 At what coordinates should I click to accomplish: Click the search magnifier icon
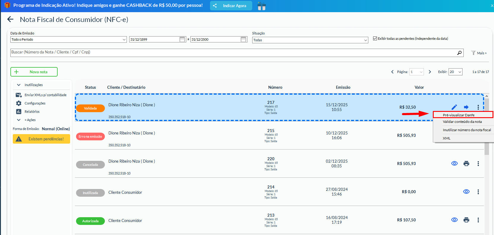(459, 53)
